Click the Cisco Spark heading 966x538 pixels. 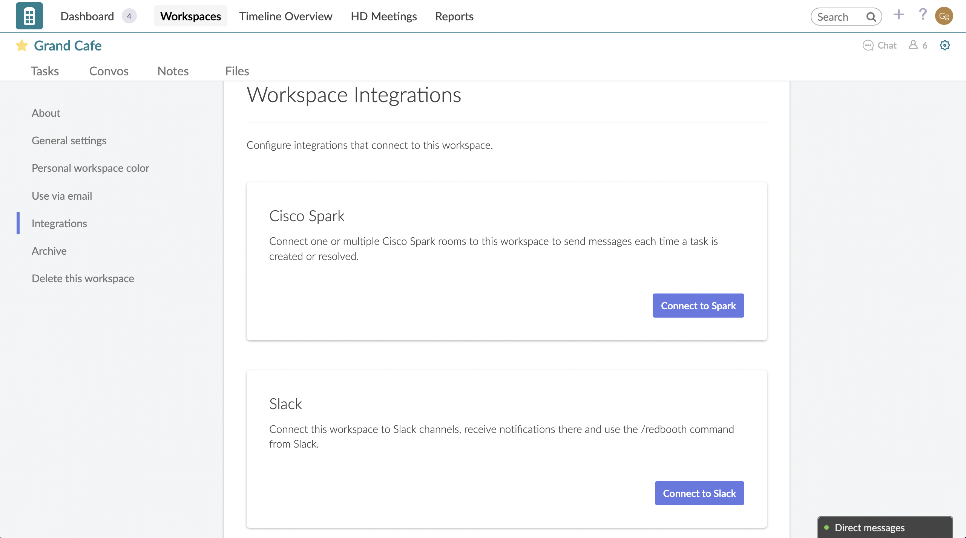pos(307,216)
